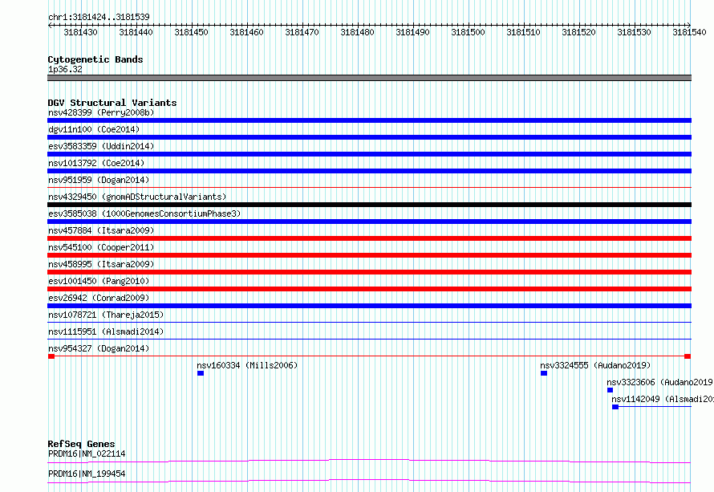Open variant label nsv951959 (Dogan2014)
The width and height of the screenshot is (714, 492).
pyautogui.click(x=99, y=180)
